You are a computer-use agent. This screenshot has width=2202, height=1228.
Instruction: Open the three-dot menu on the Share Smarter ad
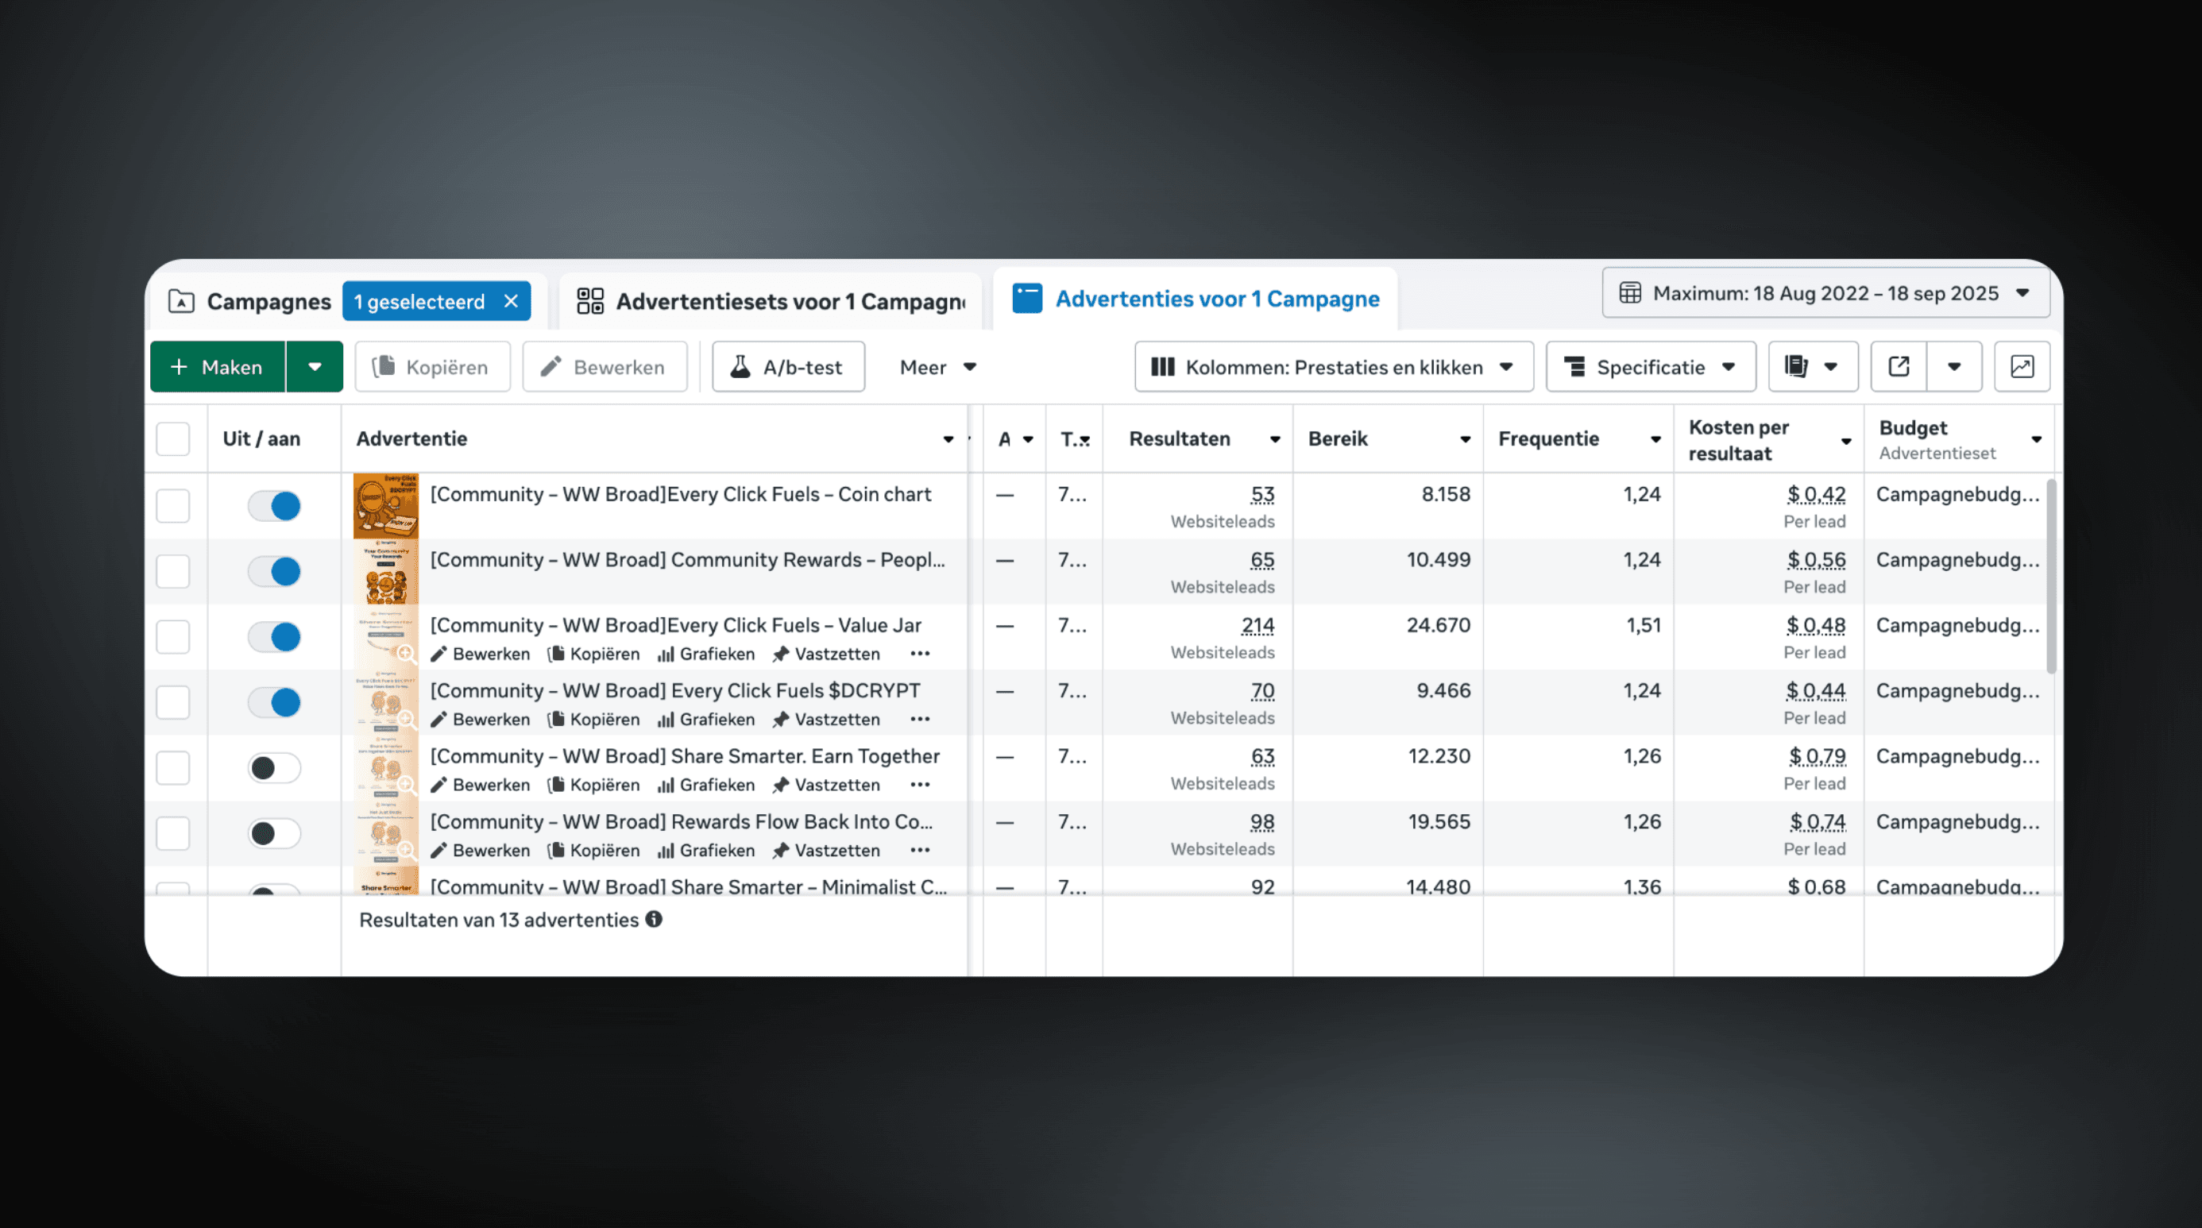920,785
